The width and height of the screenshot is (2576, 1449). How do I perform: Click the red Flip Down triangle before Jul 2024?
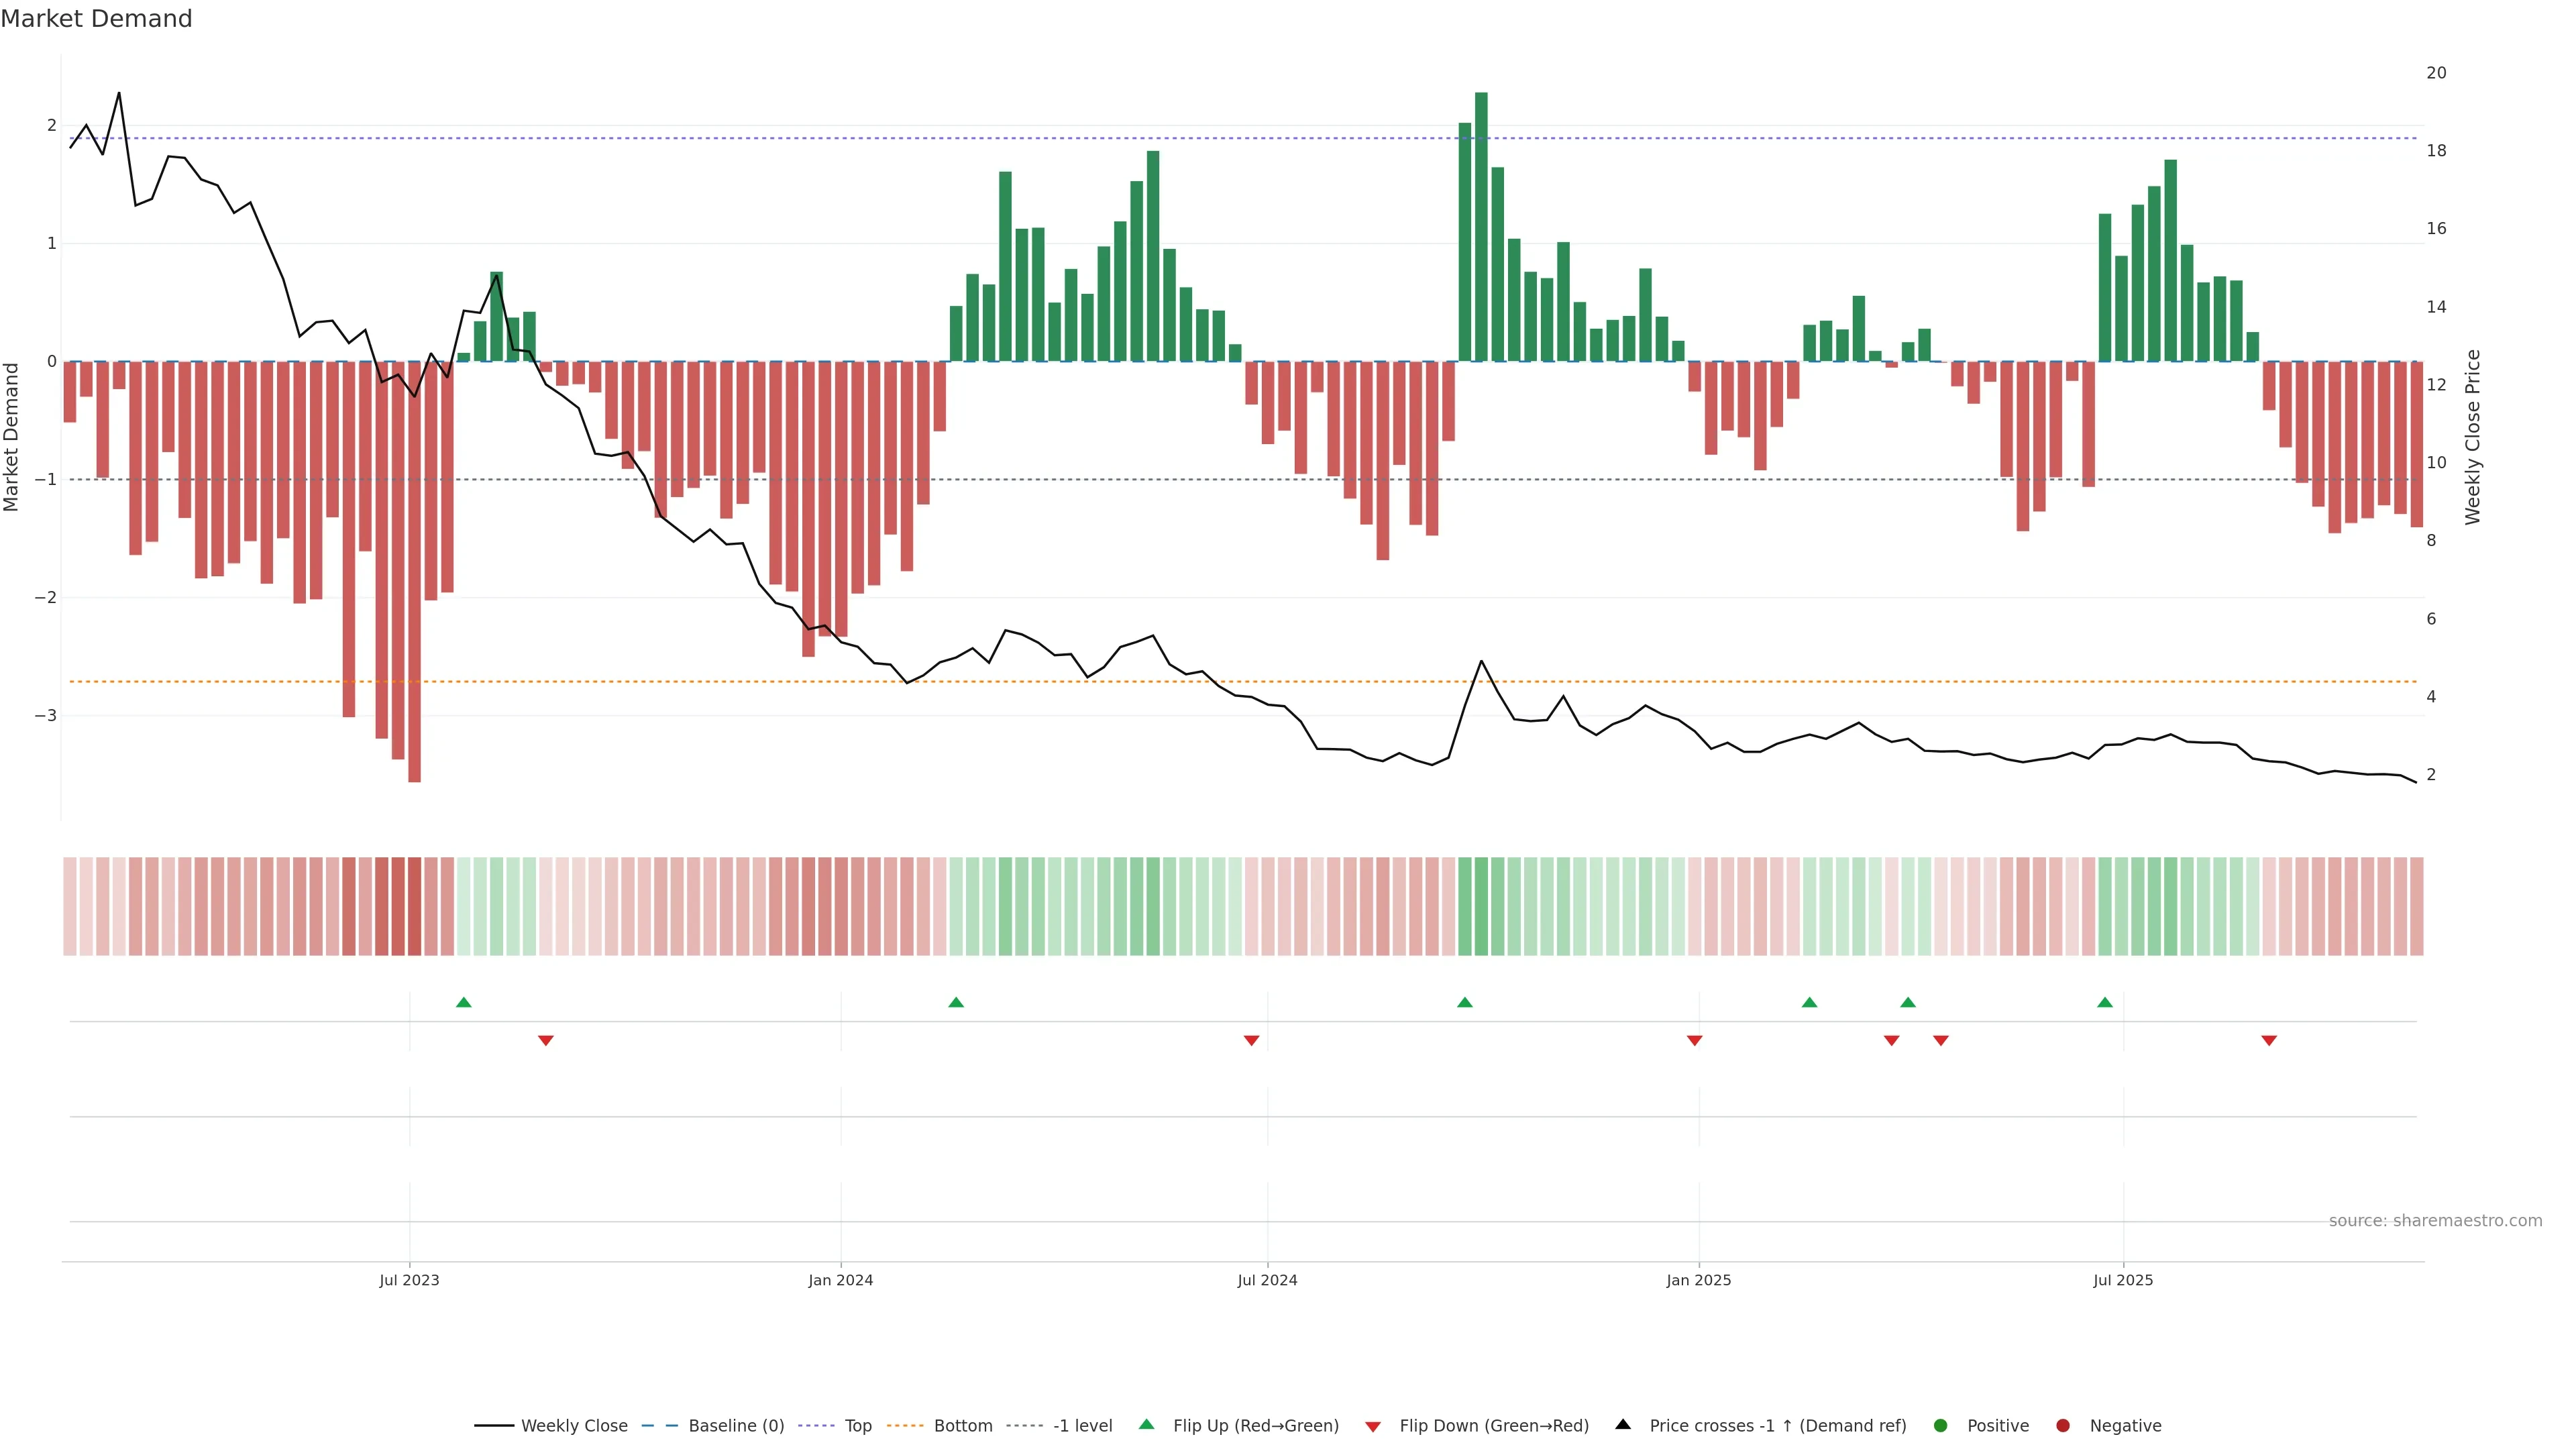[x=1251, y=1041]
